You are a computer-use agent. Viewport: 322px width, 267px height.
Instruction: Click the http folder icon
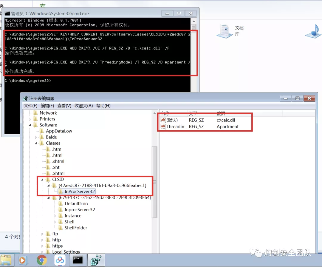pyautogui.click(x=48, y=240)
